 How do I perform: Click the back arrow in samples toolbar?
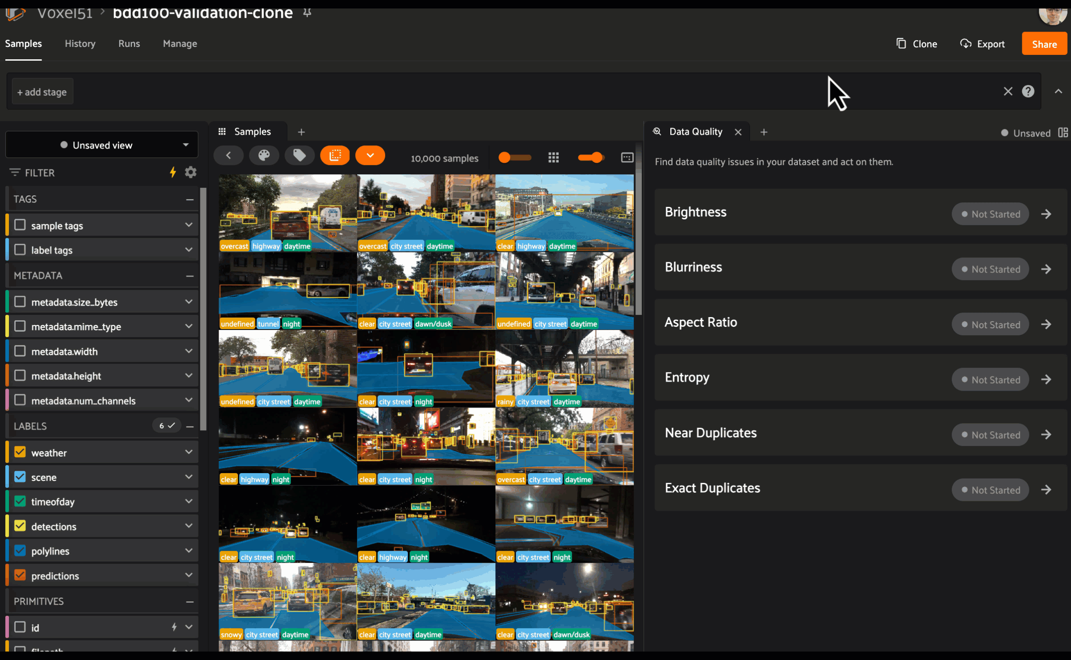228,156
